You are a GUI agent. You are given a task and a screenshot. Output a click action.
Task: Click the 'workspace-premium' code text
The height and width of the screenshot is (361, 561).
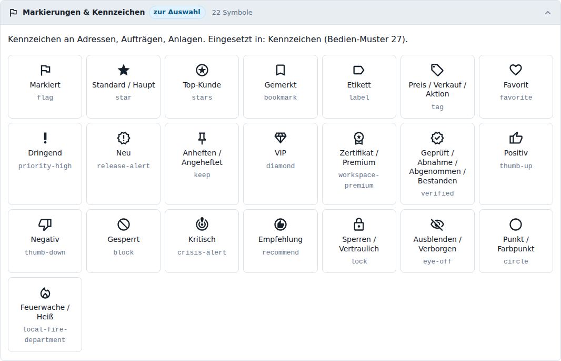click(x=359, y=180)
